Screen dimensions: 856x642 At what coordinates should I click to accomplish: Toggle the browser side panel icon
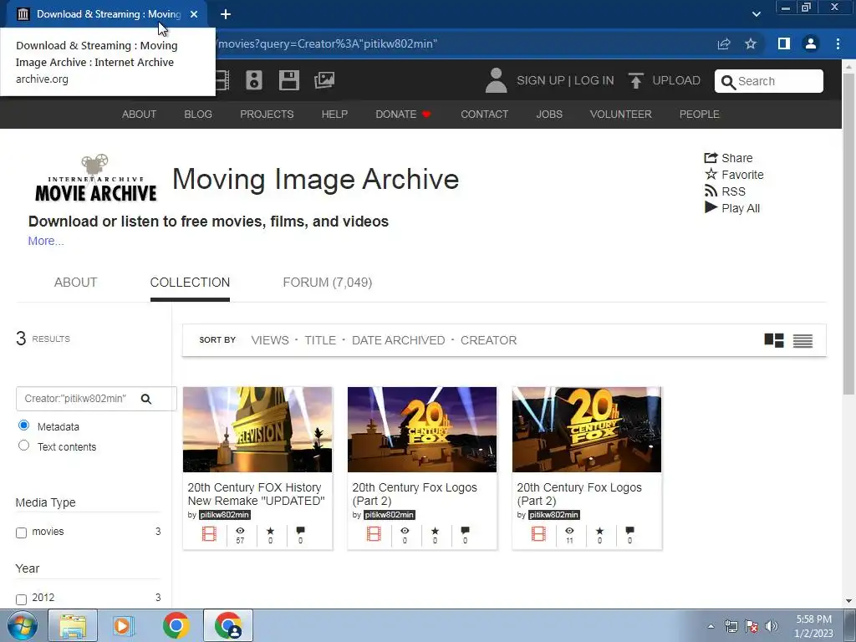click(783, 43)
